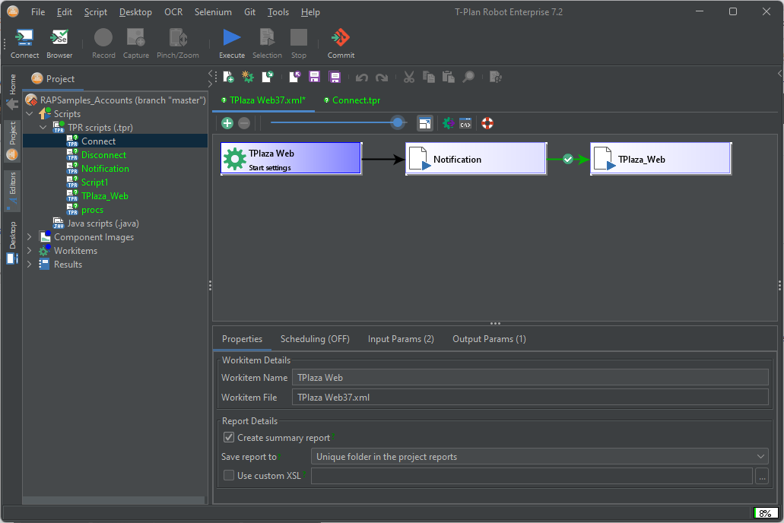Click the workflow zoom slider handle
This screenshot has width=784, height=523.
[398, 122]
